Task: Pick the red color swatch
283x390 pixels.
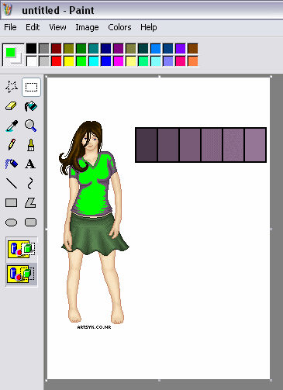Action: (57, 61)
